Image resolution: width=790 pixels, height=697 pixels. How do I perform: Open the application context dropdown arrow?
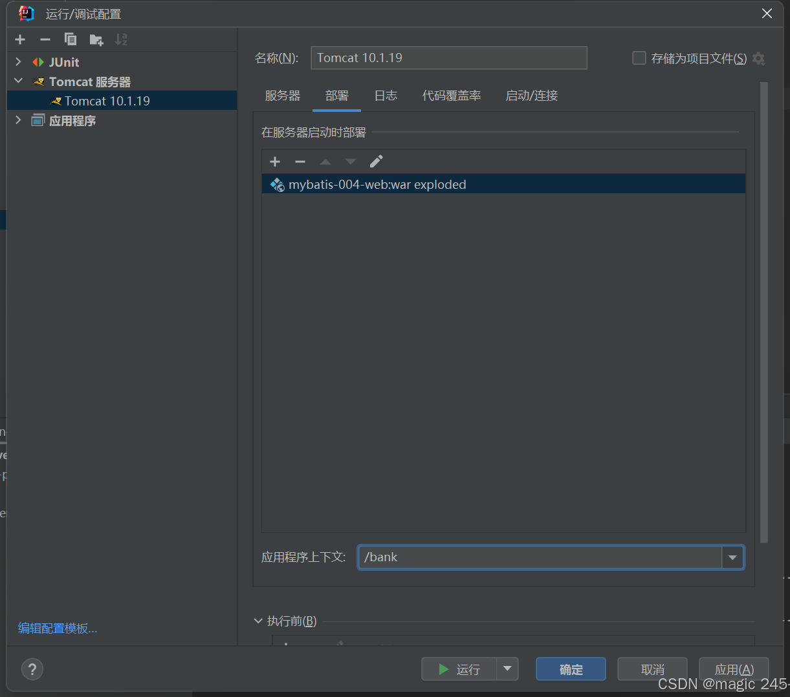click(732, 557)
